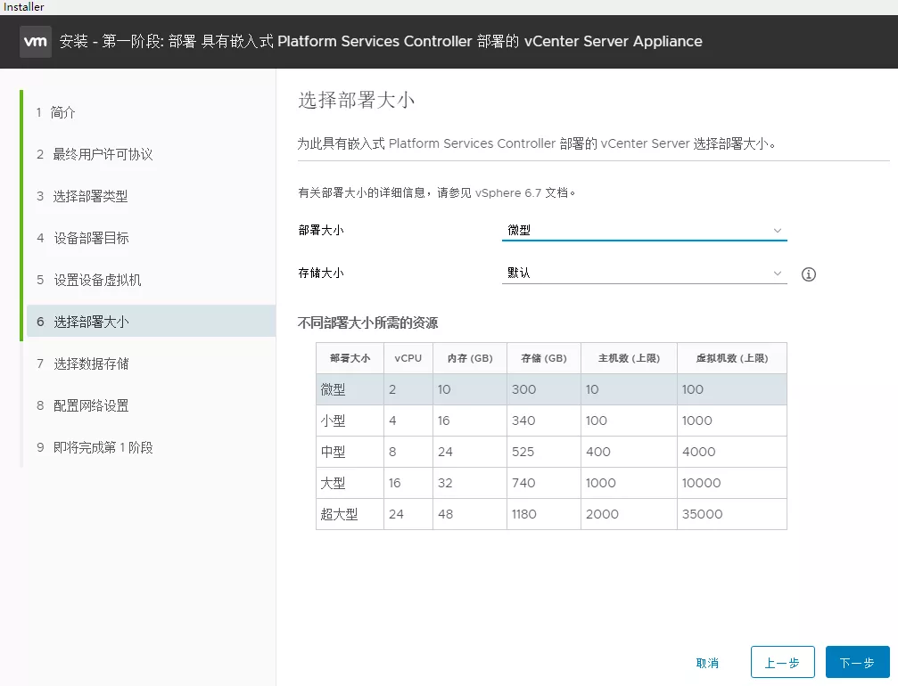Viewport: 898px width, 686px height.
Task: Click step 8 配置网络设置
Action: click(91, 405)
